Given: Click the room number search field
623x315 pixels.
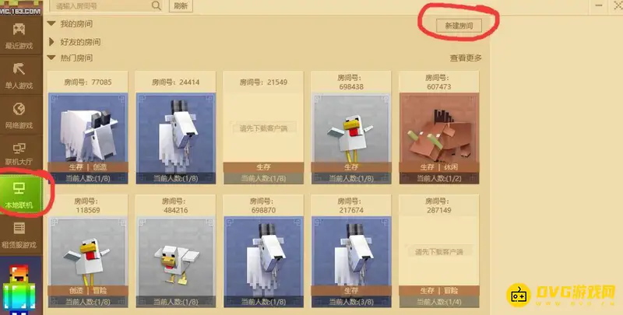Looking at the screenshot, I should [101, 6].
